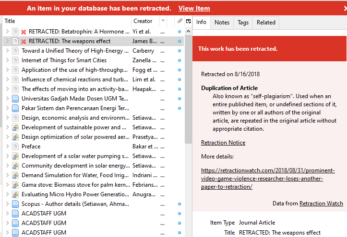Select Development of a solar water pumping item
This screenshot has width=347, height=237.
point(94,156)
